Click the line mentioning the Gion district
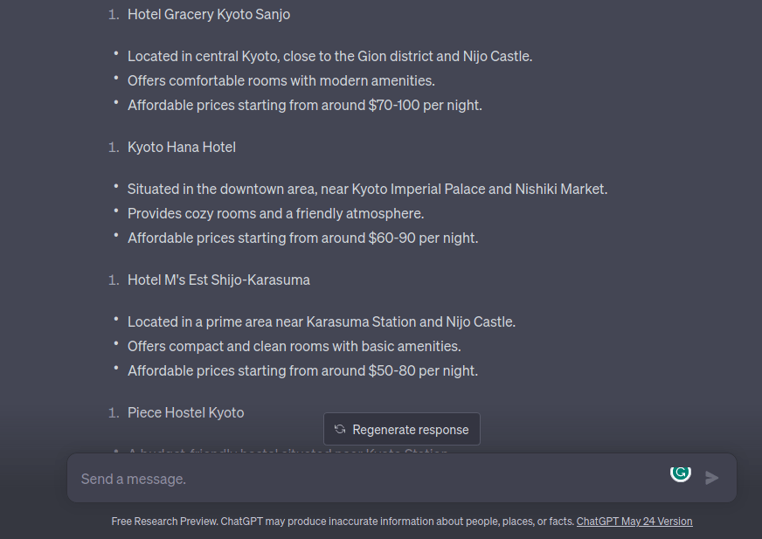The height and width of the screenshot is (539, 762). 329,56
